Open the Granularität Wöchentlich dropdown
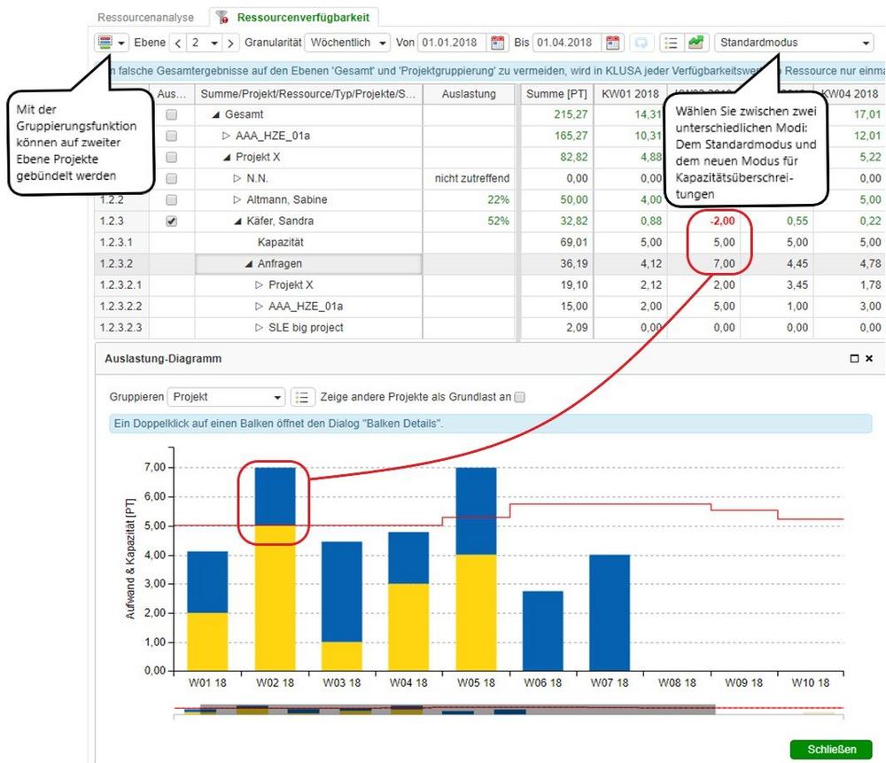 pyautogui.click(x=347, y=43)
